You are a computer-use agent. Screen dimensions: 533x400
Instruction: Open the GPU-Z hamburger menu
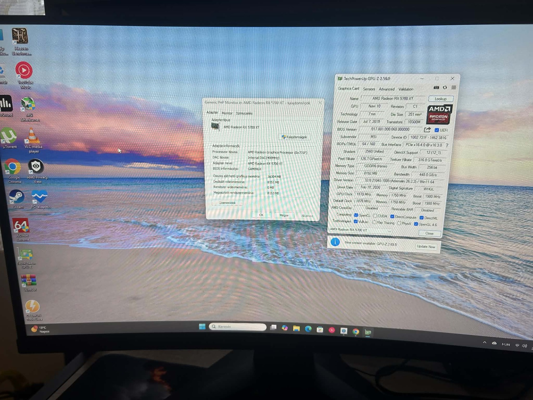tap(454, 87)
